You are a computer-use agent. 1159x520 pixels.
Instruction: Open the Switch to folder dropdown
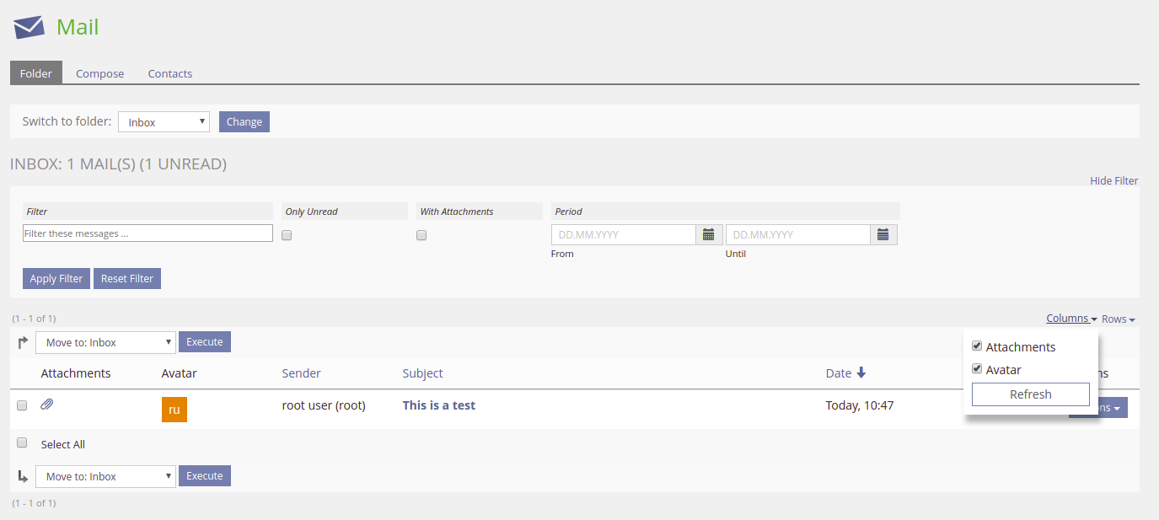[x=164, y=122]
